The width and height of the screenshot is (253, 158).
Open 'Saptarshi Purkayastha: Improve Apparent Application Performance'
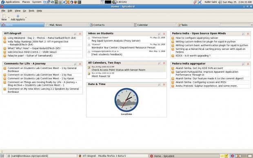pos(207,73)
